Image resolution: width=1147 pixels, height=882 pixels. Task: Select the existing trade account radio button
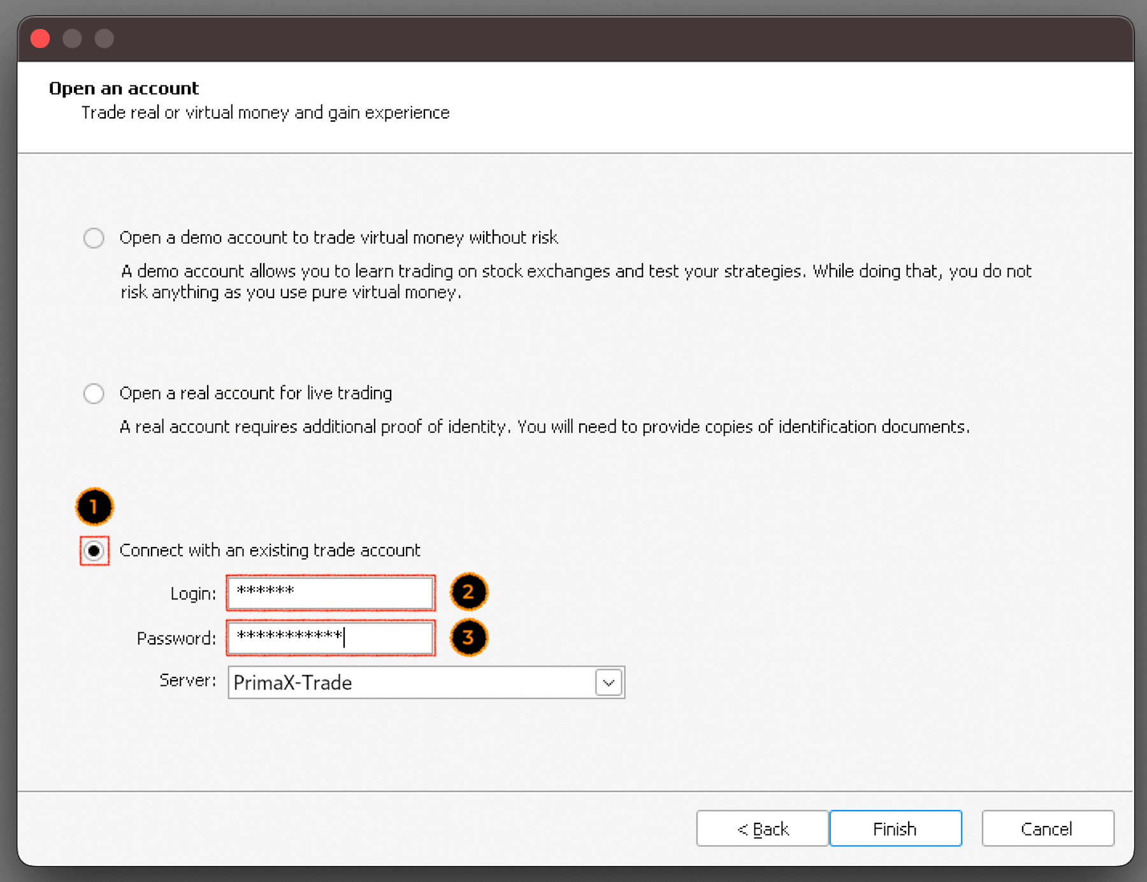[94, 551]
